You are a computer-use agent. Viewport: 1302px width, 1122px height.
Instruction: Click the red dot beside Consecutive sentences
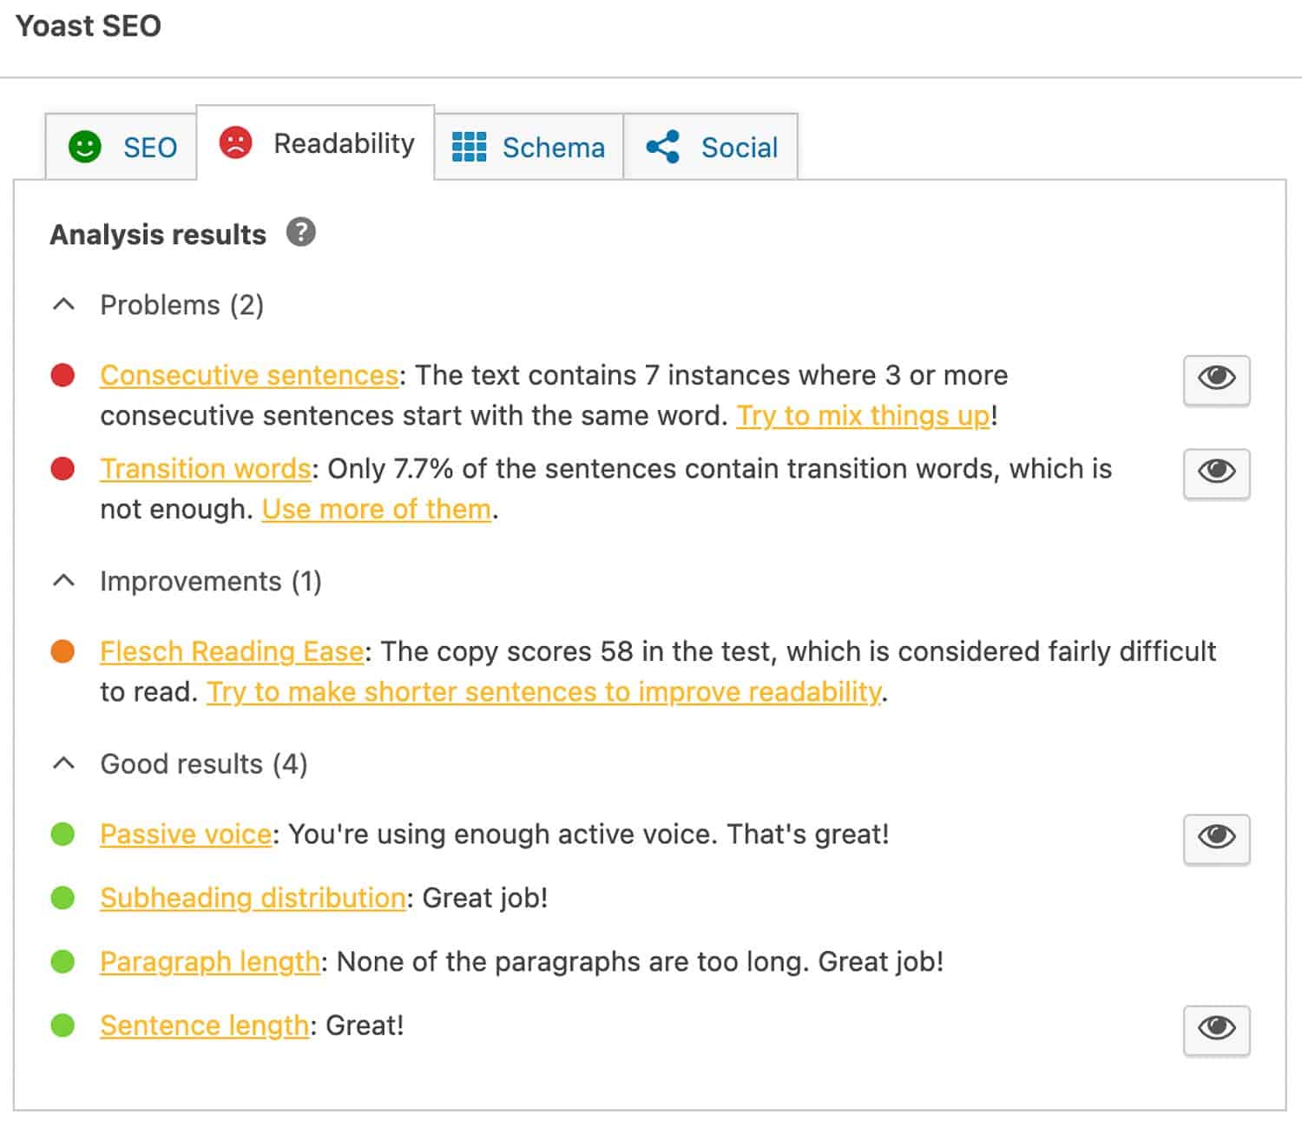tap(62, 376)
